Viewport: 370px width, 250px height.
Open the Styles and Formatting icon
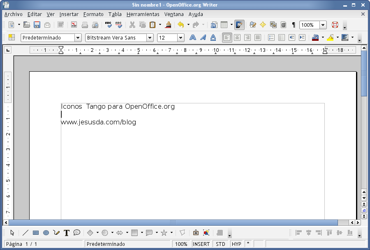pyautogui.click(x=12, y=37)
